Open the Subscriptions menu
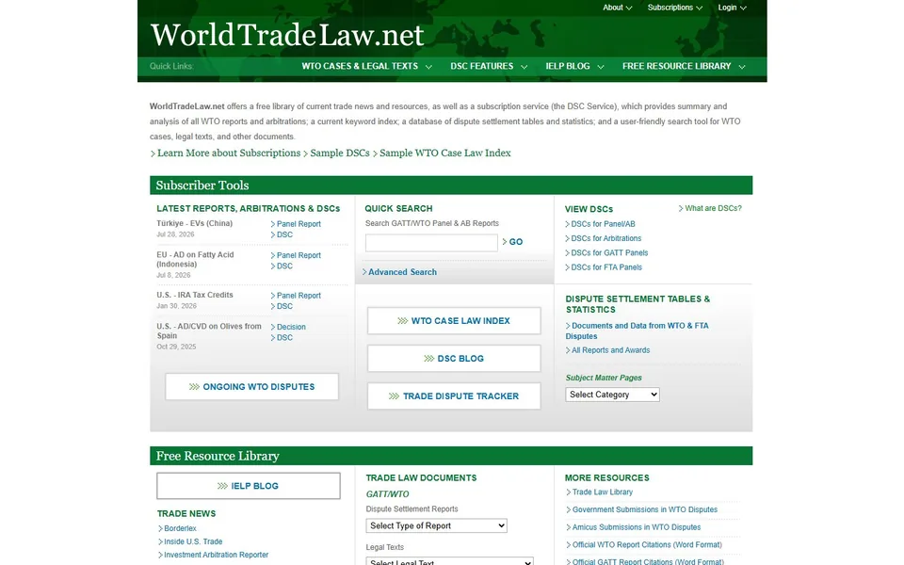 674,8
